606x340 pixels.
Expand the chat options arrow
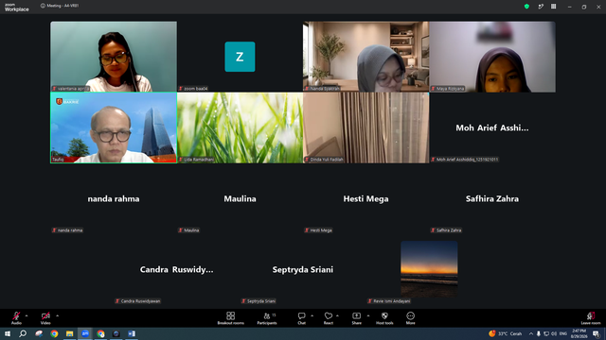[312, 315]
